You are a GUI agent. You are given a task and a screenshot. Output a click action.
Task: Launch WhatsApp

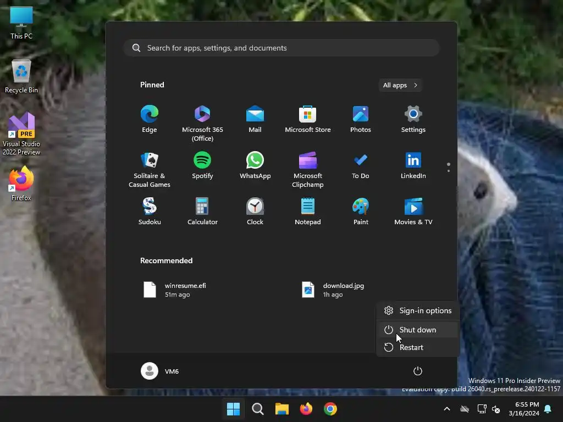255,165
